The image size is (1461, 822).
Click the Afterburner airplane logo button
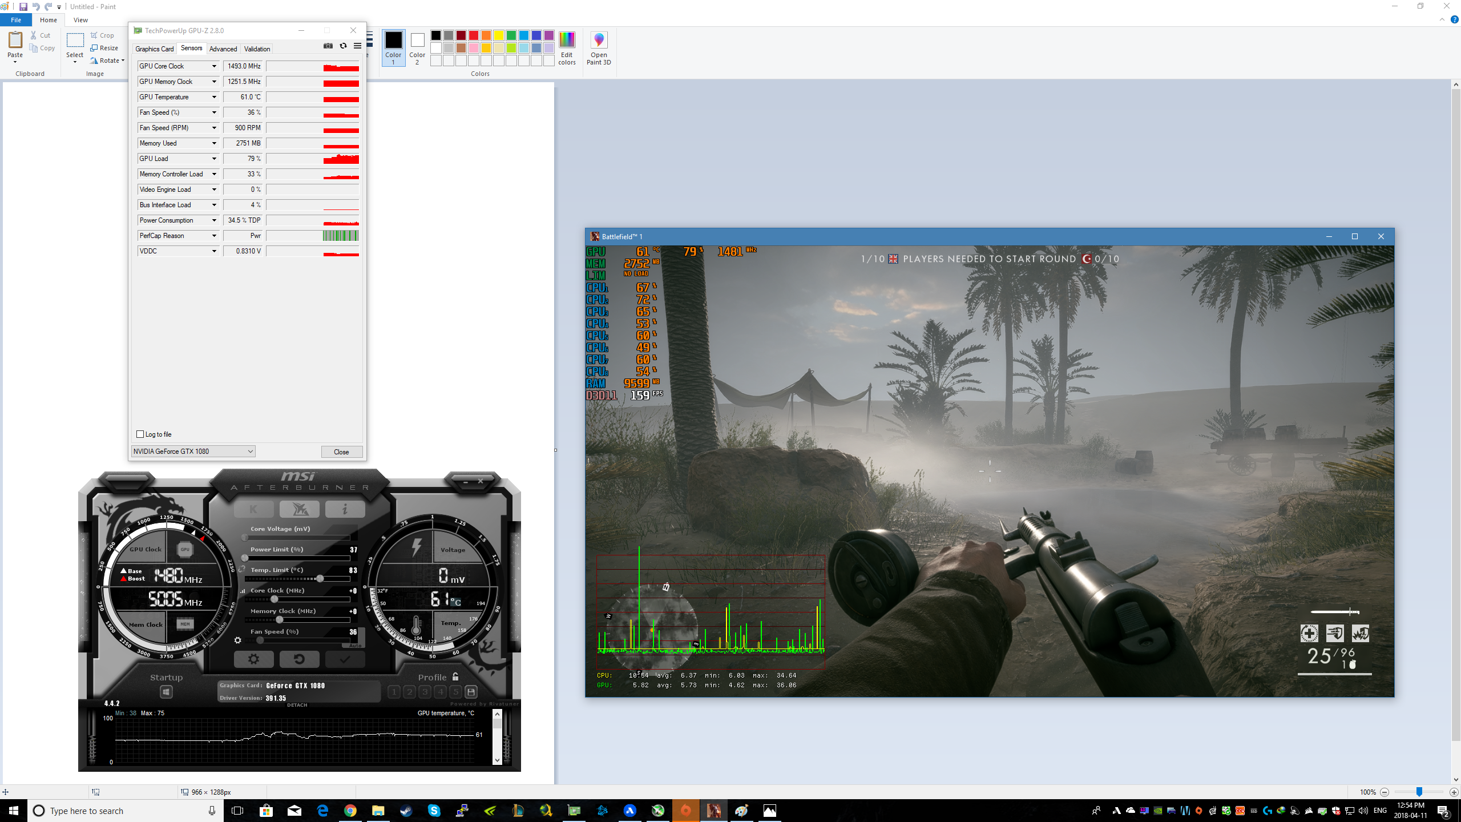pos(299,509)
